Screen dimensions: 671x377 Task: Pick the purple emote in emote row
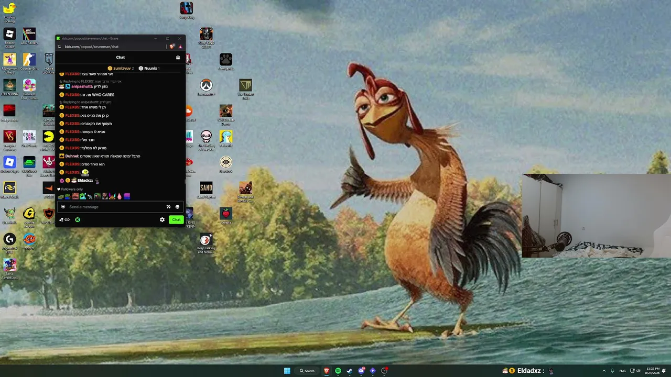[127, 196]
